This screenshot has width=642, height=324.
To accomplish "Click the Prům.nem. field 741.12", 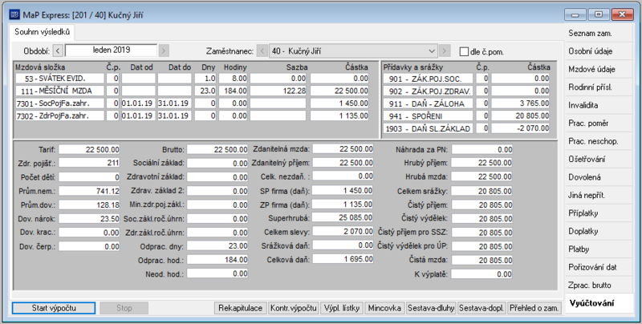I will pos(89,191).
